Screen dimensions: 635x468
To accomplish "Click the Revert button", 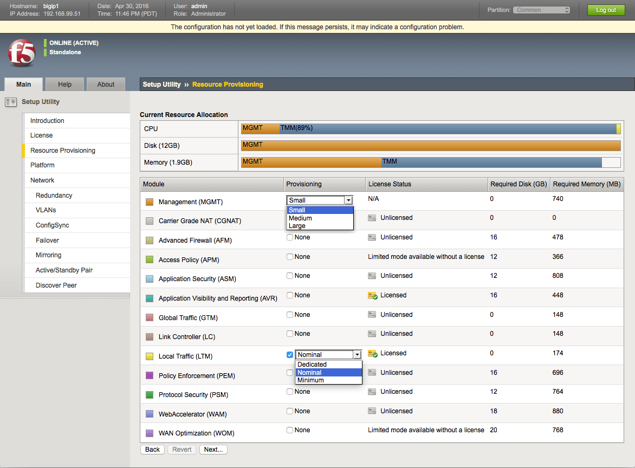I will [182, 450].
